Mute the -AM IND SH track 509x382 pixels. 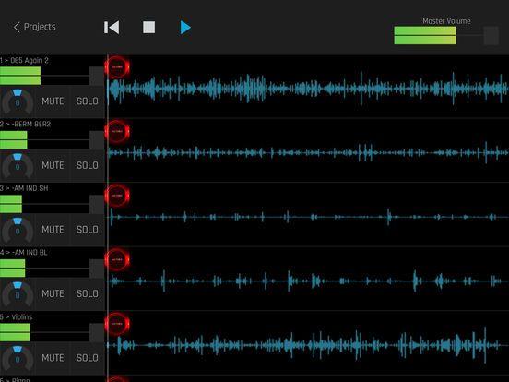tap(53, 230)
